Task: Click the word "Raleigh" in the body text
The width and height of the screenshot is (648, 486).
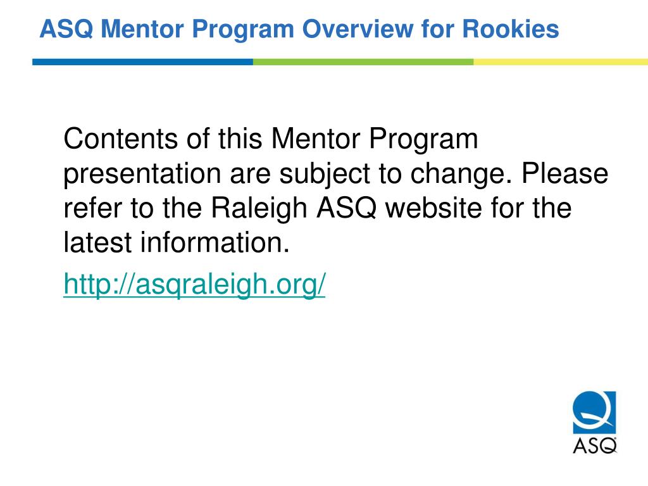Action: pyautogui.click(x=259, y=208)
